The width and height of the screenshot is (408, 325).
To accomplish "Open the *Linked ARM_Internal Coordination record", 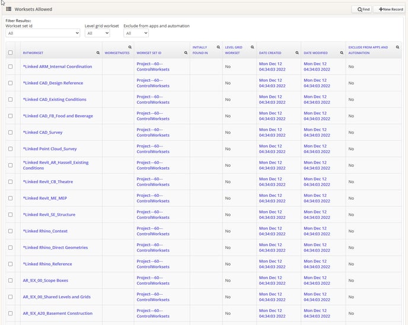I will pos(58,66).
